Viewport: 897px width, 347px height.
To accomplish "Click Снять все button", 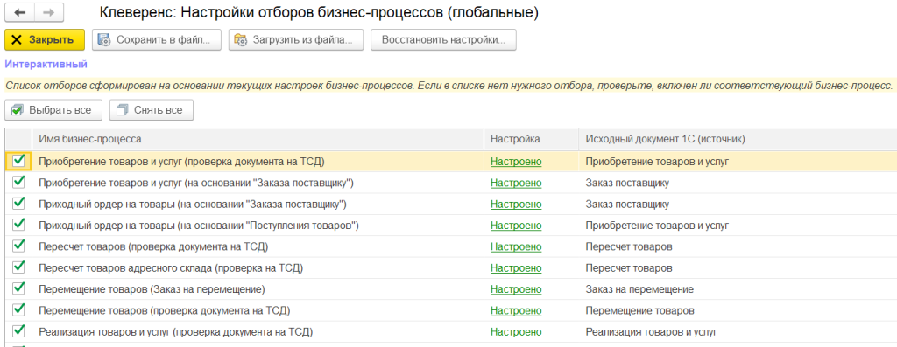I will [151, 110].
